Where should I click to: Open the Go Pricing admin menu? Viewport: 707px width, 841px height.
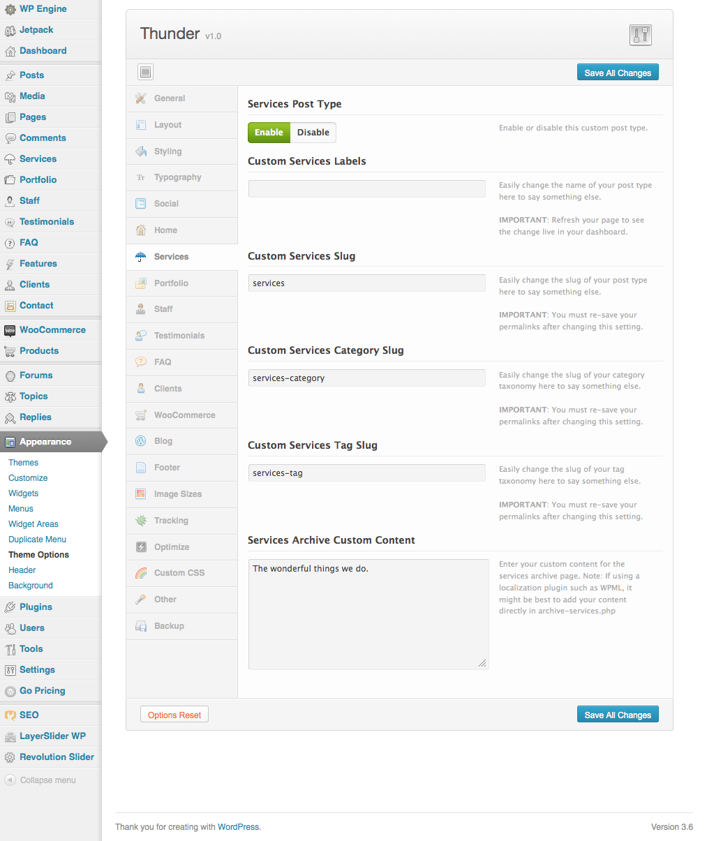[50, 691]
